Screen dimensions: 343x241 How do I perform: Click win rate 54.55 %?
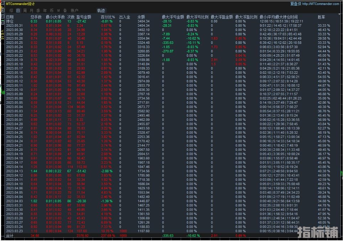pos(324,77)
